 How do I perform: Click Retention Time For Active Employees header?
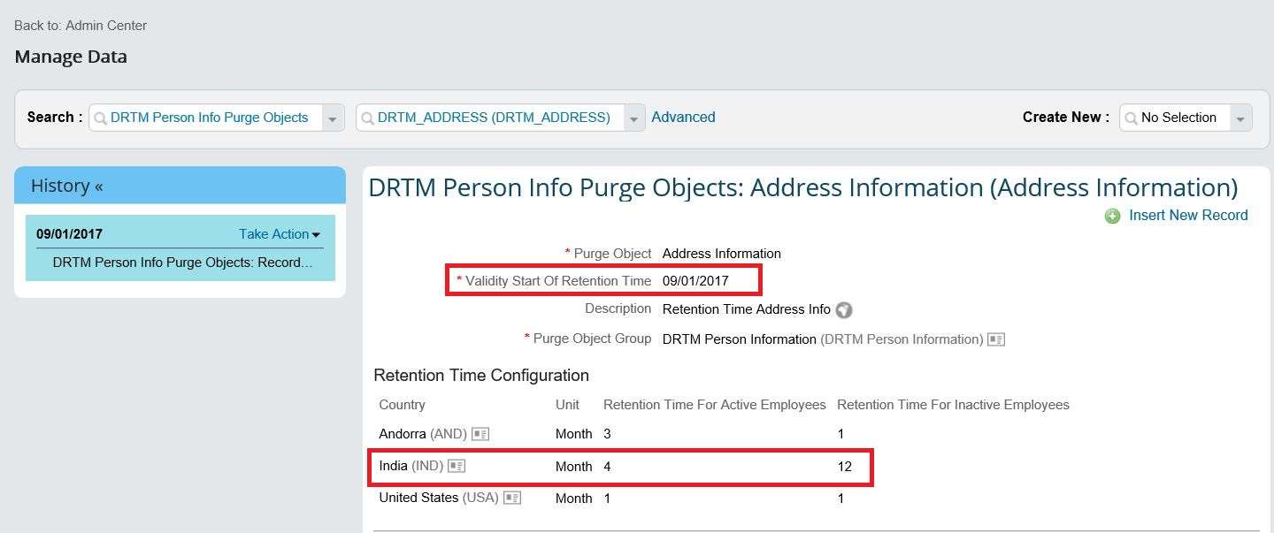tap(715, 405)
